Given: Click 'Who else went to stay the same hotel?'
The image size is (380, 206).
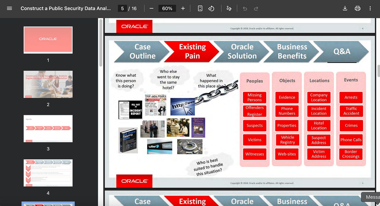Looking at the screenshot, I should (x=168, y=80).
